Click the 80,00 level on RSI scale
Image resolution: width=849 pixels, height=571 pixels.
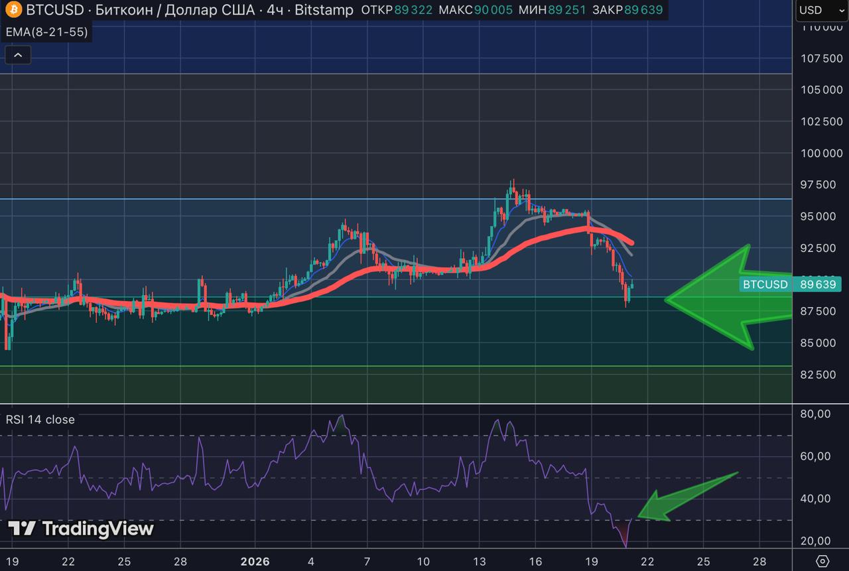pyautogui.click(x=816, y=414)
